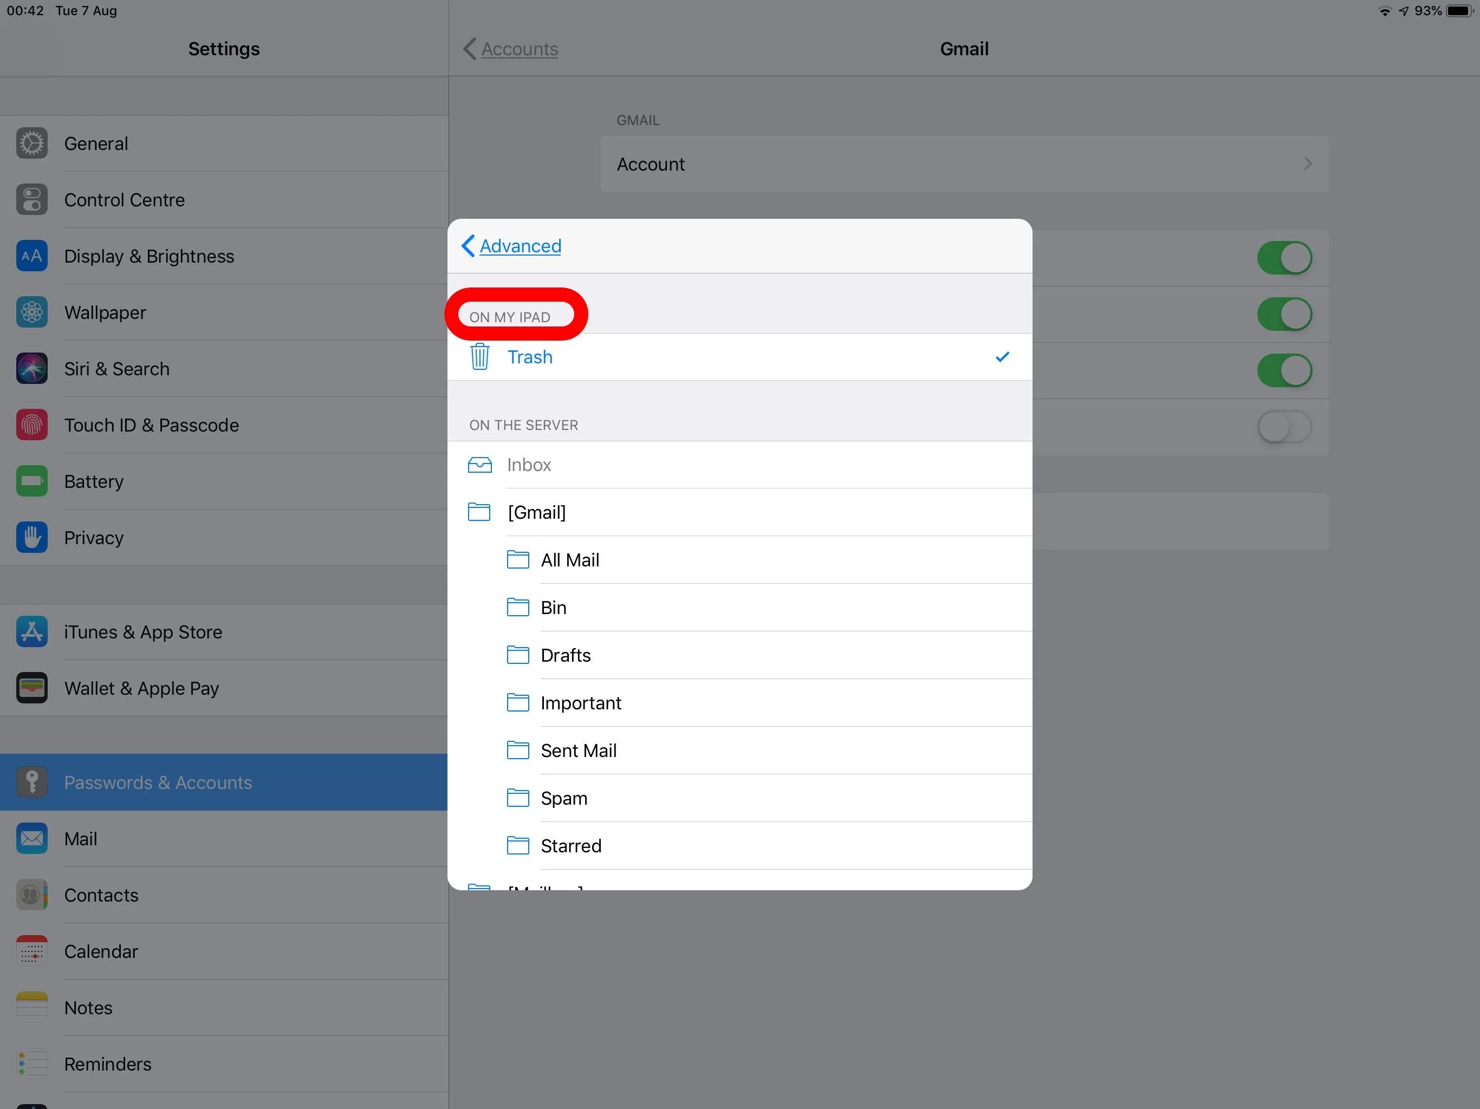Tap the Siri & Search icon

pos(31,369)
